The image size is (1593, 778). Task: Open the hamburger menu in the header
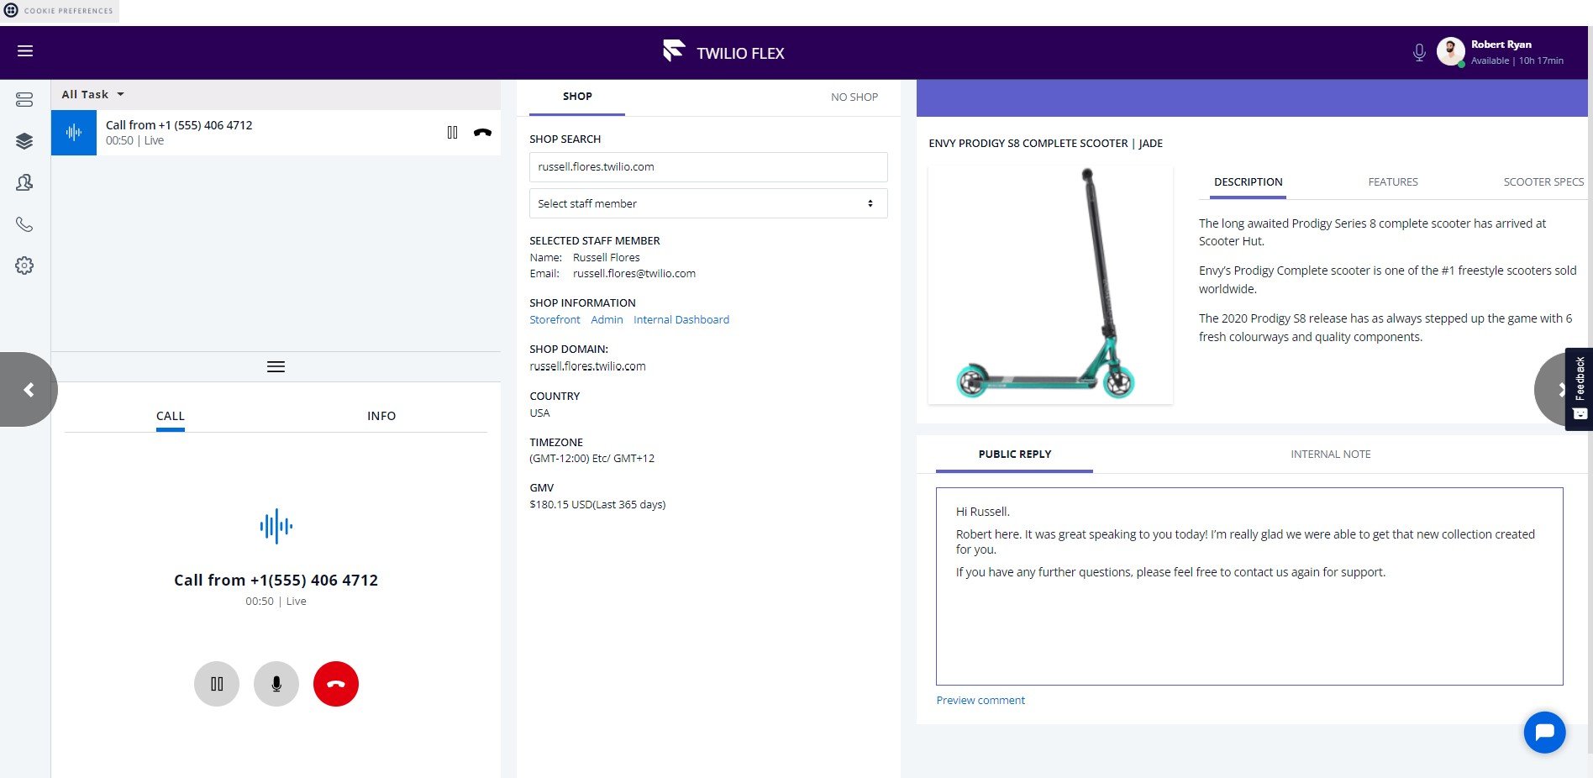click(x=25, y=51)
